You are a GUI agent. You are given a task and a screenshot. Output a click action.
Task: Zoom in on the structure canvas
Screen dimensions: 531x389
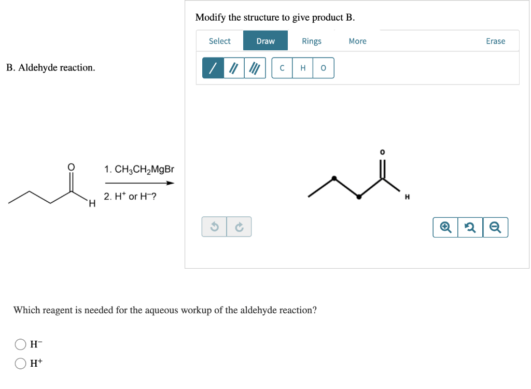click(445, 227)
